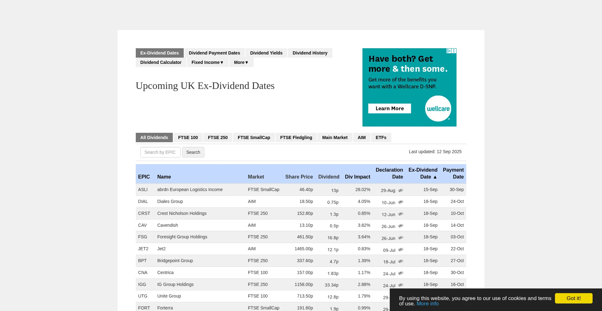Click the JET2 EPIC code

[143, 249]
